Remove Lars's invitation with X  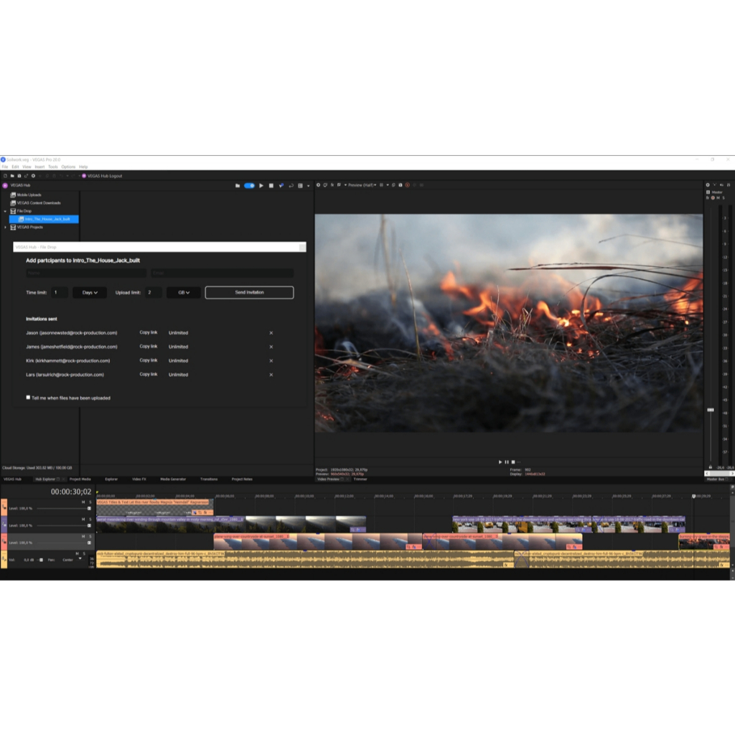[x=271, y=375]
